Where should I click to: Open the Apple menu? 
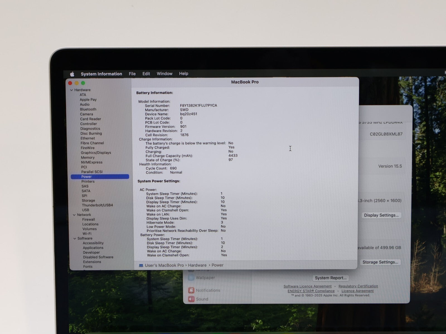(72, 74)
